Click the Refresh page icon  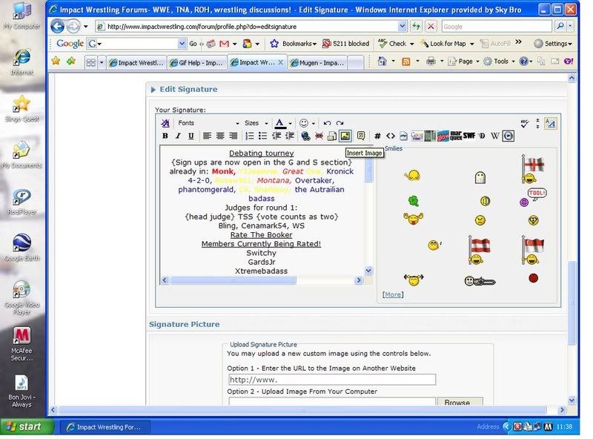click(416, 26)
